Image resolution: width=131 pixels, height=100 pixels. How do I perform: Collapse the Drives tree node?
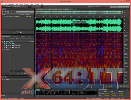click(2, 41)
